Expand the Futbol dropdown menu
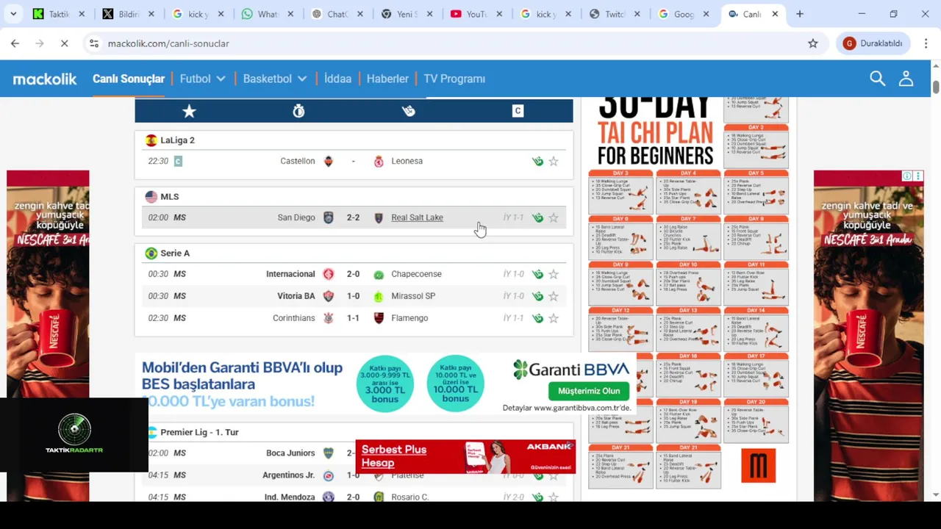Image resolution: width=941 pixels, height=529 pixels. click(202, 79)
